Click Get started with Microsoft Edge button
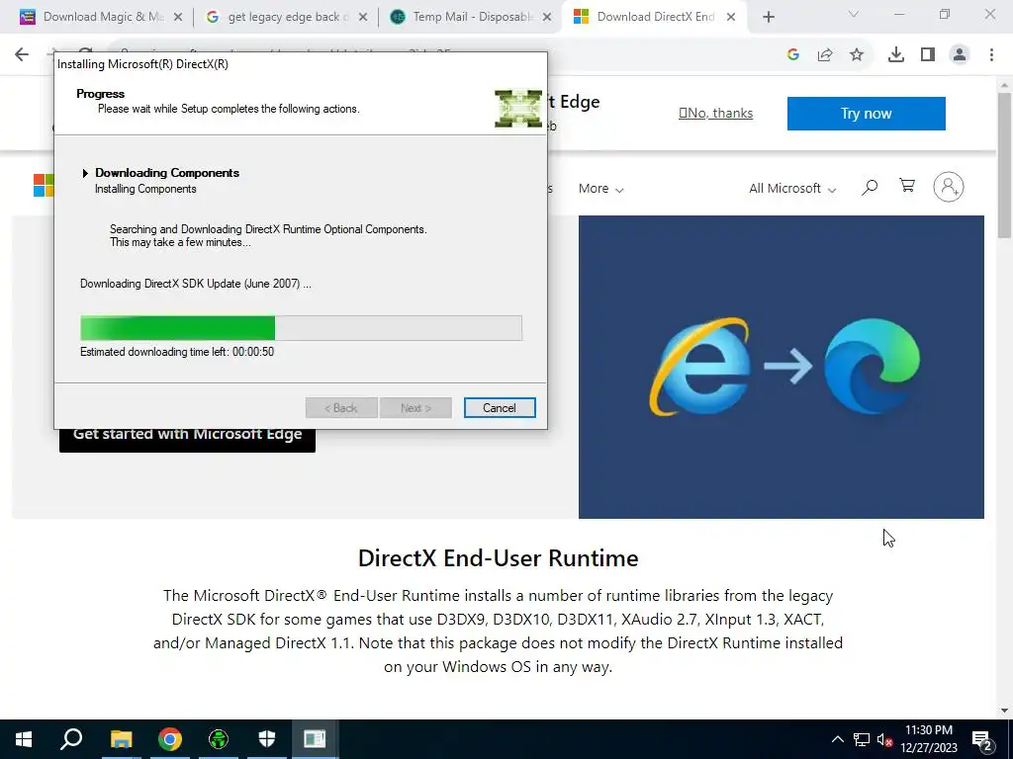This screenshot has width=1013, height=759. click(x=187, y=439)
